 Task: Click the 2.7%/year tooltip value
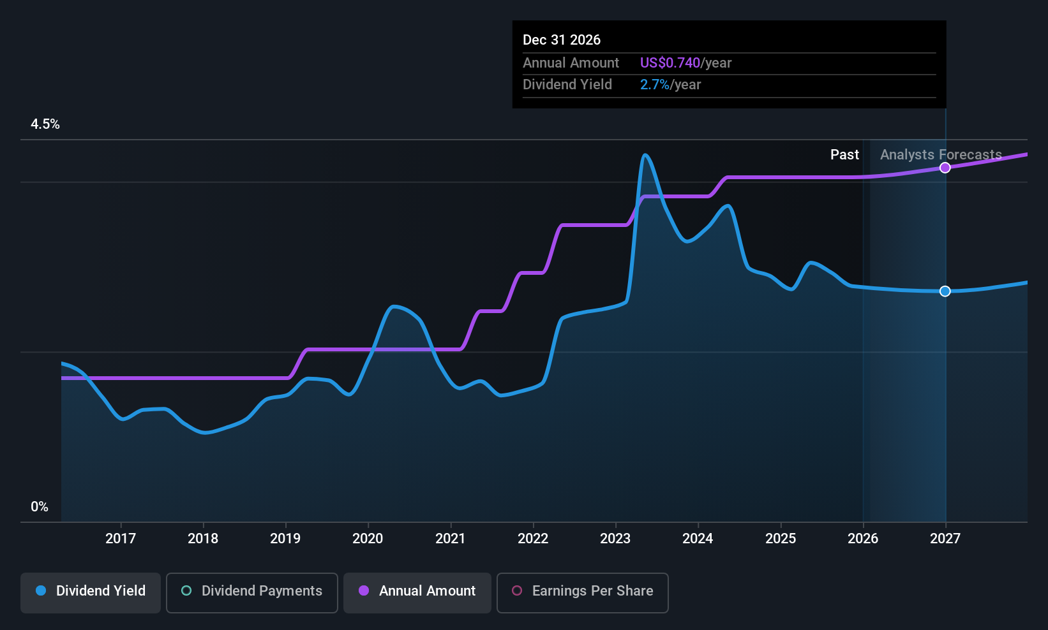click(670, 85)
